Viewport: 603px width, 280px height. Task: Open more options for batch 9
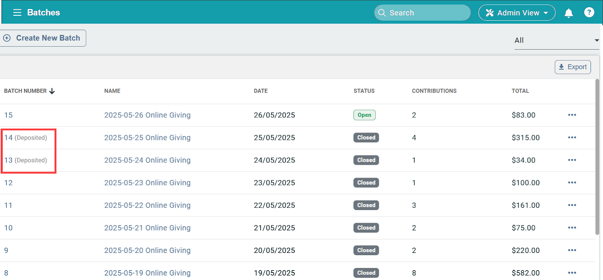pos(572,250)
